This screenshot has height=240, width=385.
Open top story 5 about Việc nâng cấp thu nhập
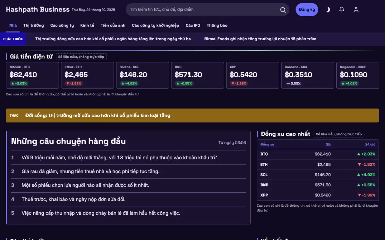(129, 213)
